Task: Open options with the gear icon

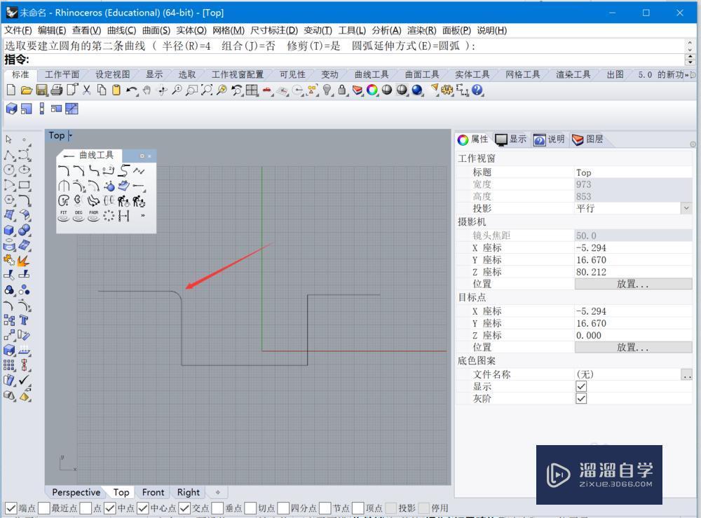Action: pyautogui.click(x=447, y=90)
